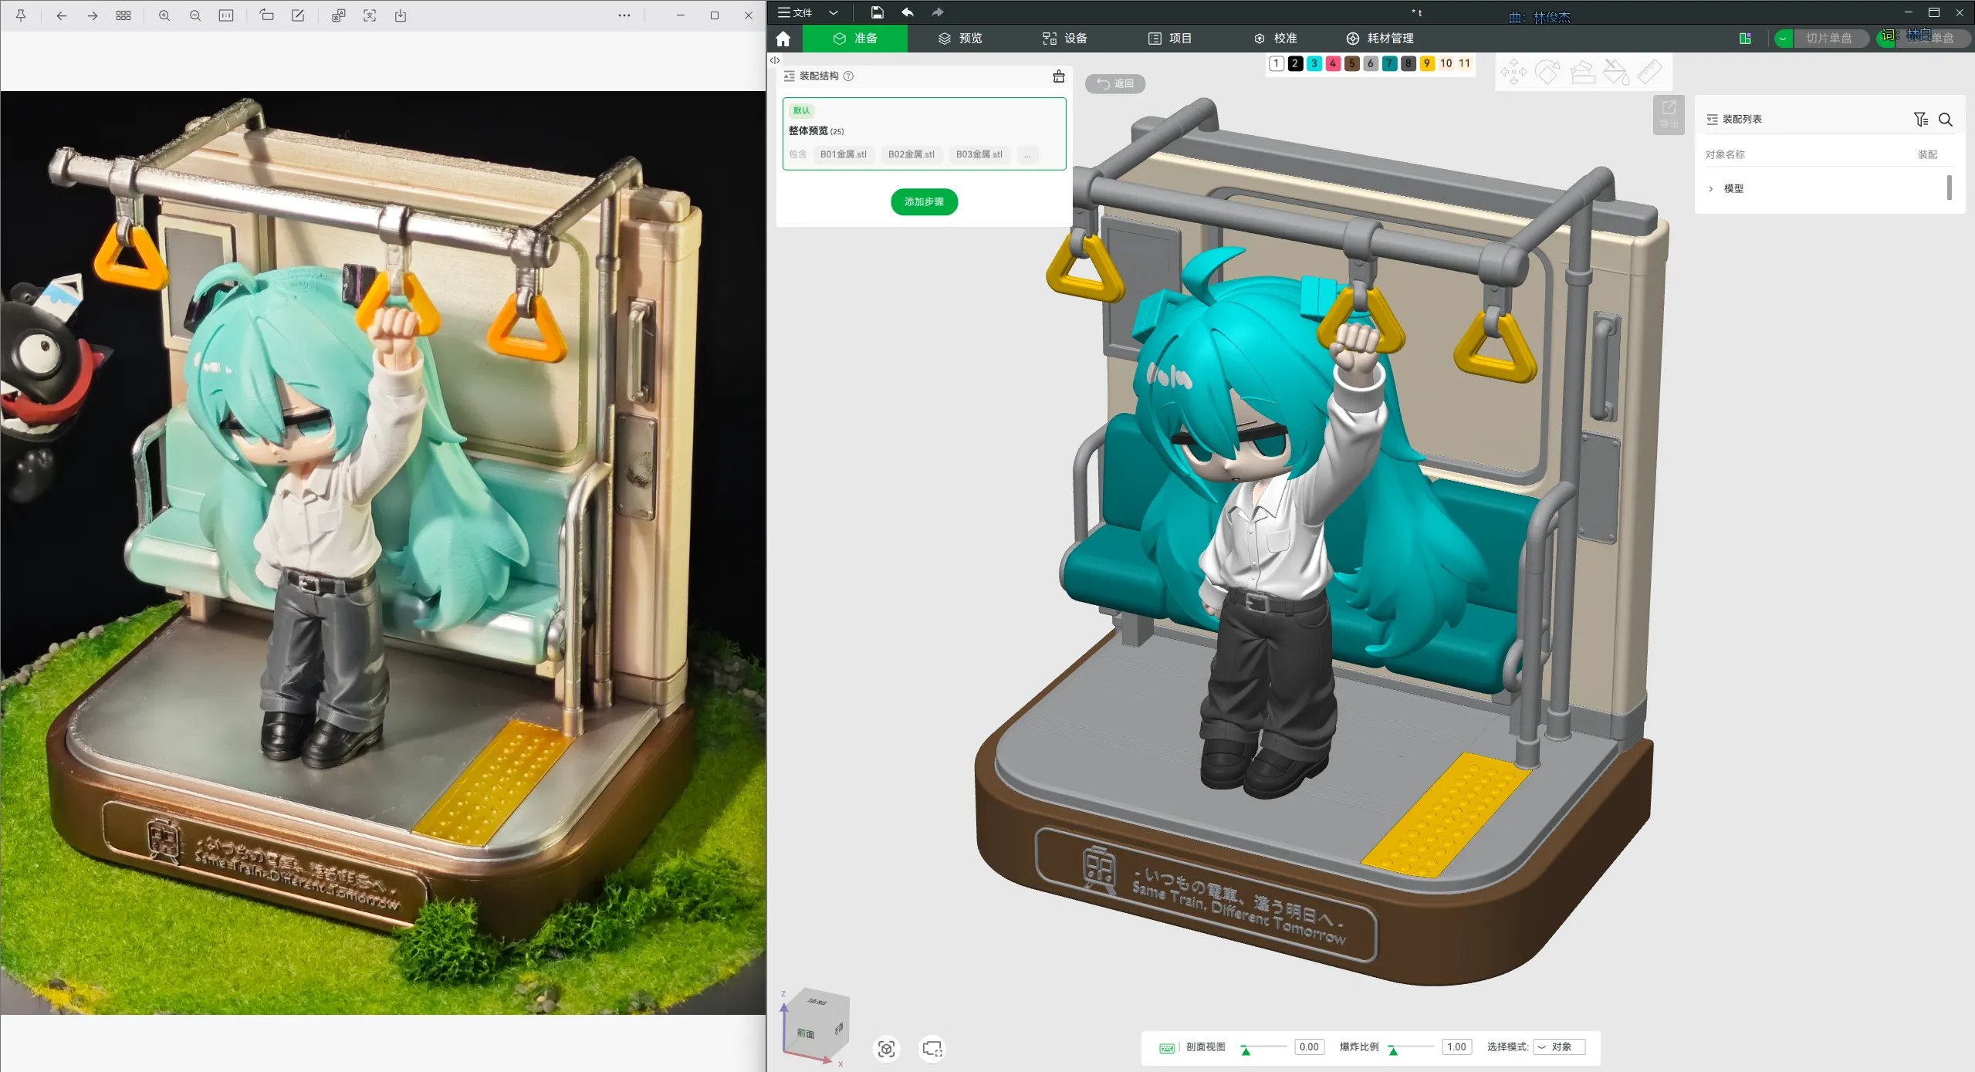The width and height of the screenshot is (1975, 1072).
Task: Click the filter icon in assembly list
Action: tap(1921, 120)
